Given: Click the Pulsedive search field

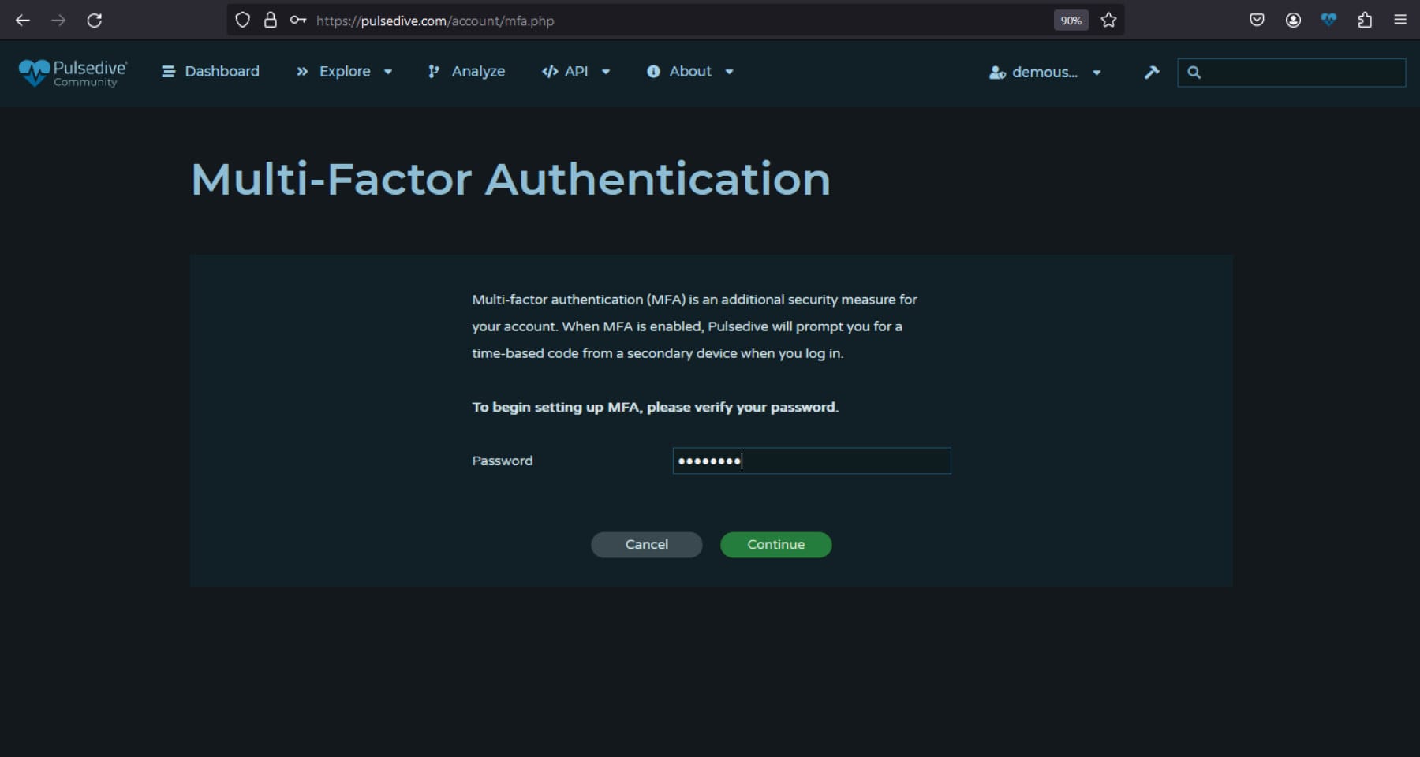Looking at the screenshot, I should (x=1291, y=73).
